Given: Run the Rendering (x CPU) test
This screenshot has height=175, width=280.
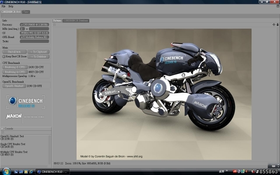Looking at the screenshot, I should click(x=15, y=72).
